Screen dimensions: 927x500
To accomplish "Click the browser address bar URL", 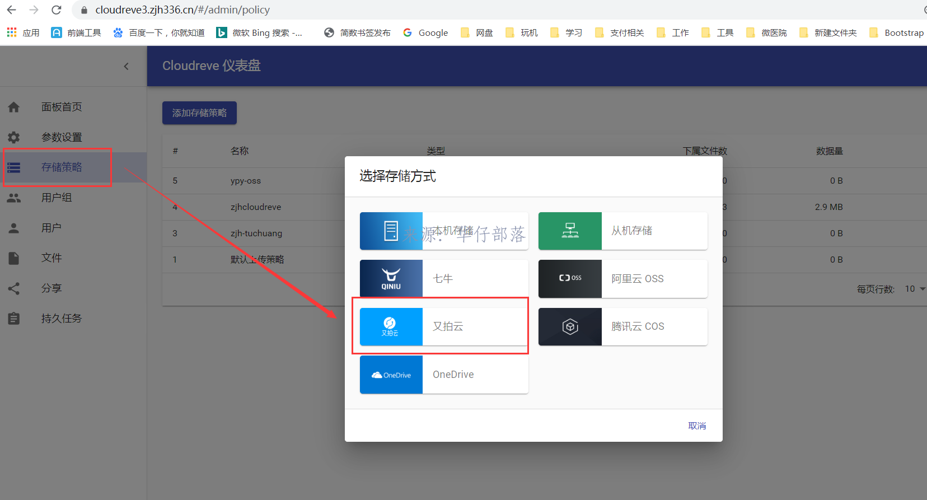I will [182, 10].
